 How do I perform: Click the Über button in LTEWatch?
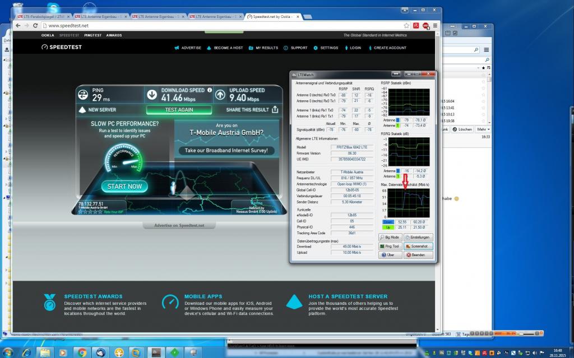(x=390, y=255)
